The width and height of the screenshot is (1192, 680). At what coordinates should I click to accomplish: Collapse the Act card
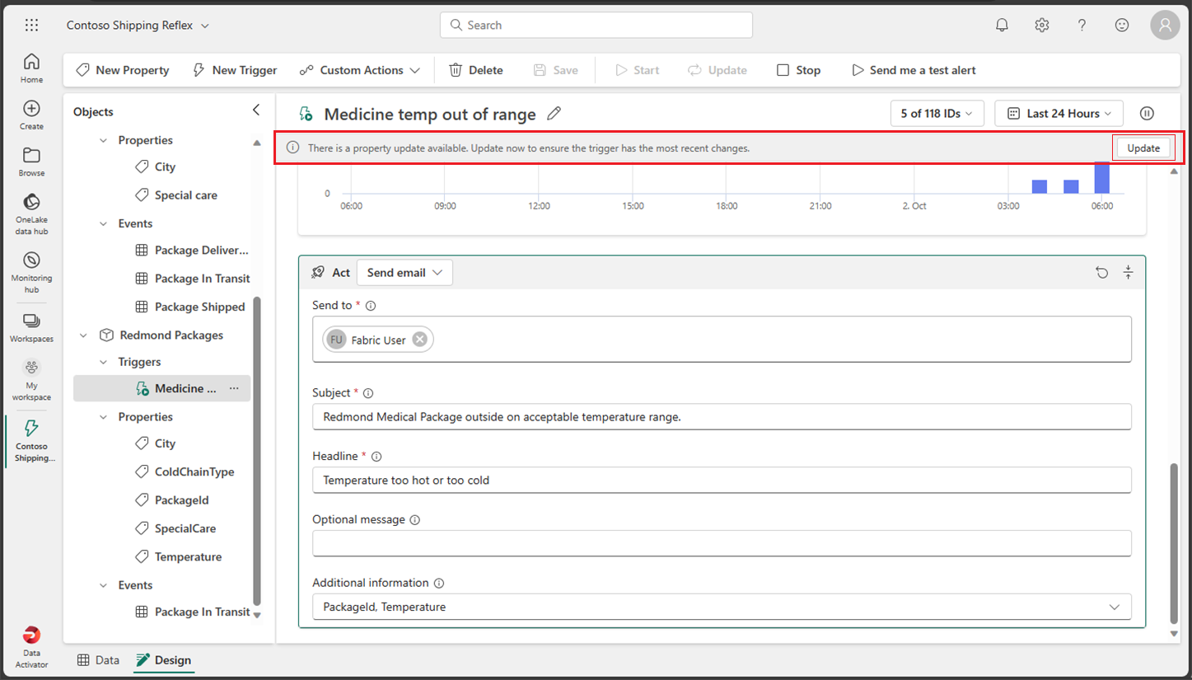click(1129, 273)
